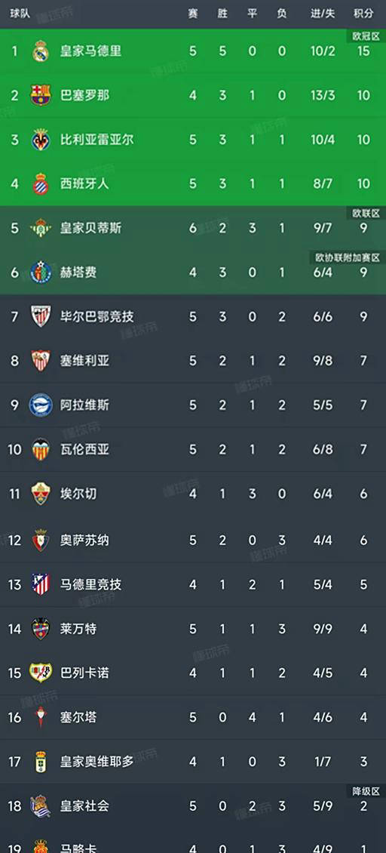Screen dimensions: 386x853
Task: Click the Espanyol club crest
Action: point(41,184)
